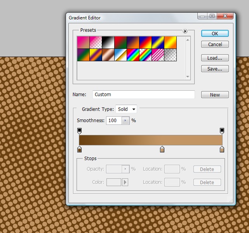Screen dimensions: 249x233
Task: Select the middle tan color stop
Action: pyautogui.click(x=162, y=149)
